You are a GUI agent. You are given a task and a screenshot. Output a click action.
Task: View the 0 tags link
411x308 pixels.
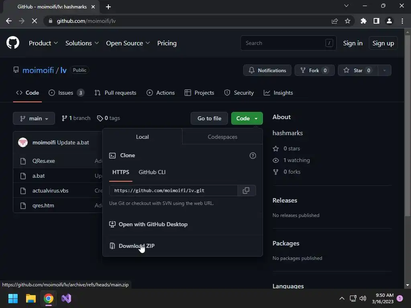coord(108,118)
